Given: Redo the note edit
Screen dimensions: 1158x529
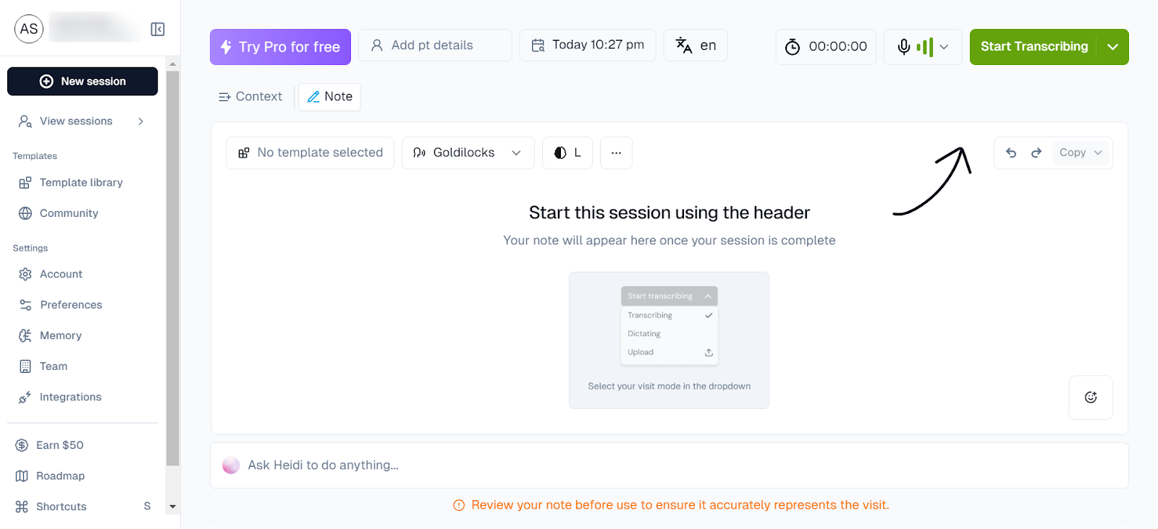Looking at the screenshot, I should (x=1036, y=152).
